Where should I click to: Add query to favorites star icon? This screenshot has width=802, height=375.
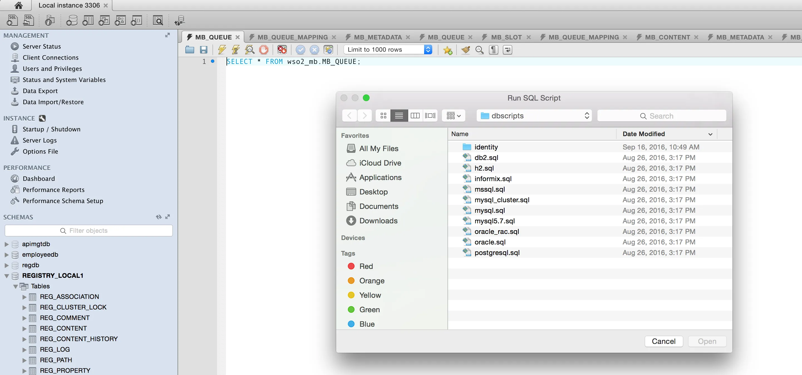(448, 50)
